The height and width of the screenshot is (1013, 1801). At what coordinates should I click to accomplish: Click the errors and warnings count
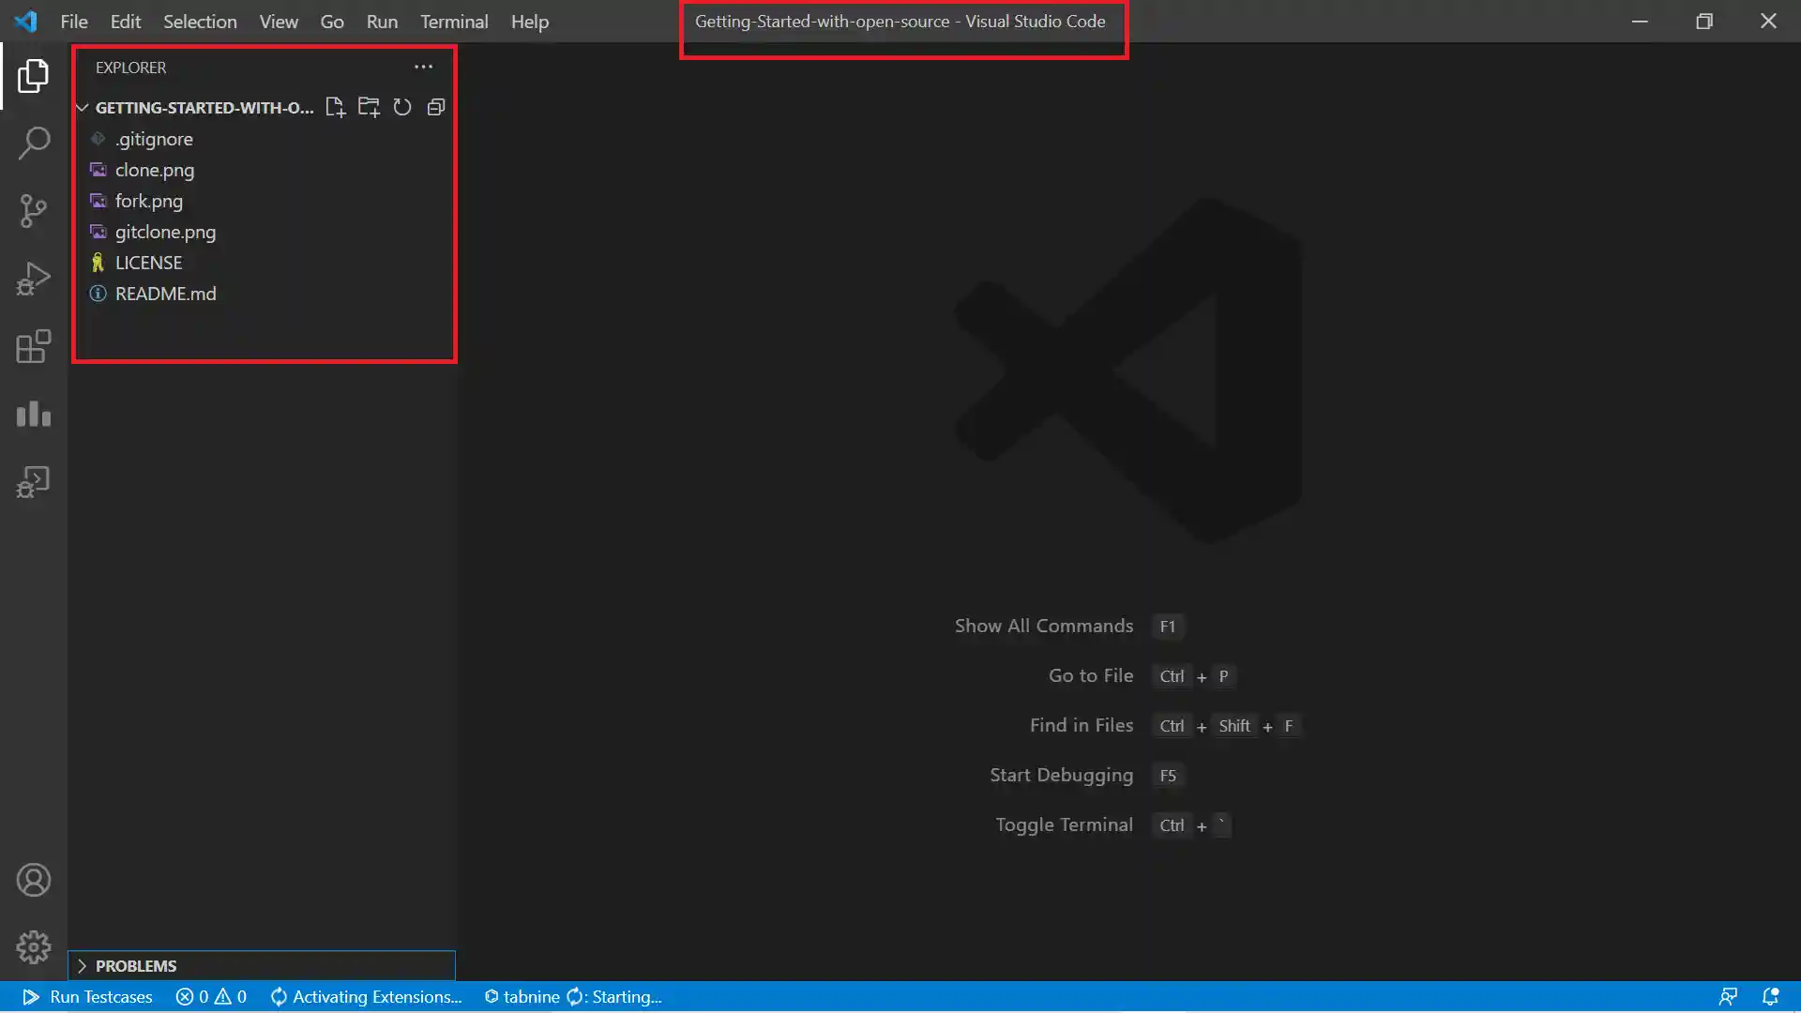tap(211, 996)
